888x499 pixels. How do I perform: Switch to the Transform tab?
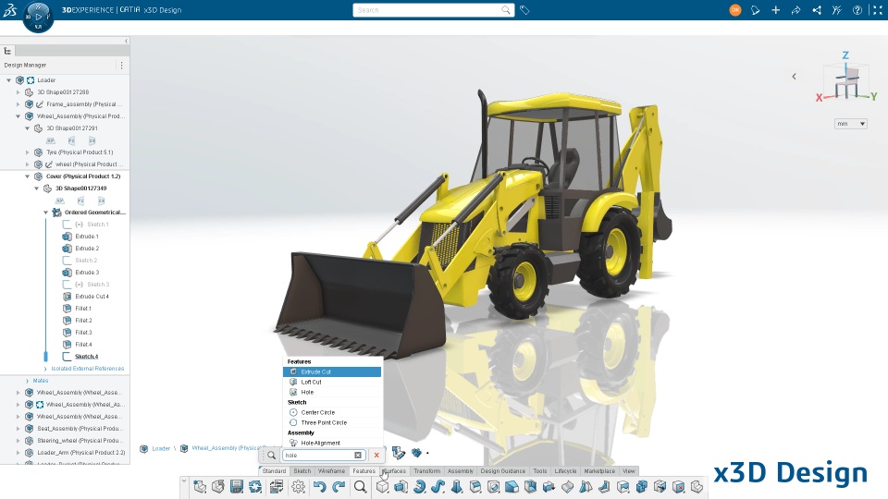426,470
